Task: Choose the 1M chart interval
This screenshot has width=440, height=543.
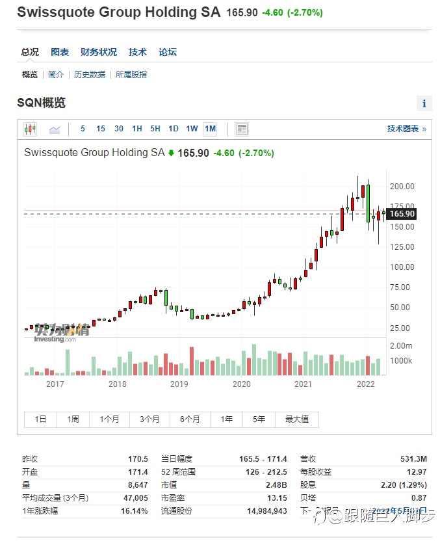Action: tap(210, 129)
